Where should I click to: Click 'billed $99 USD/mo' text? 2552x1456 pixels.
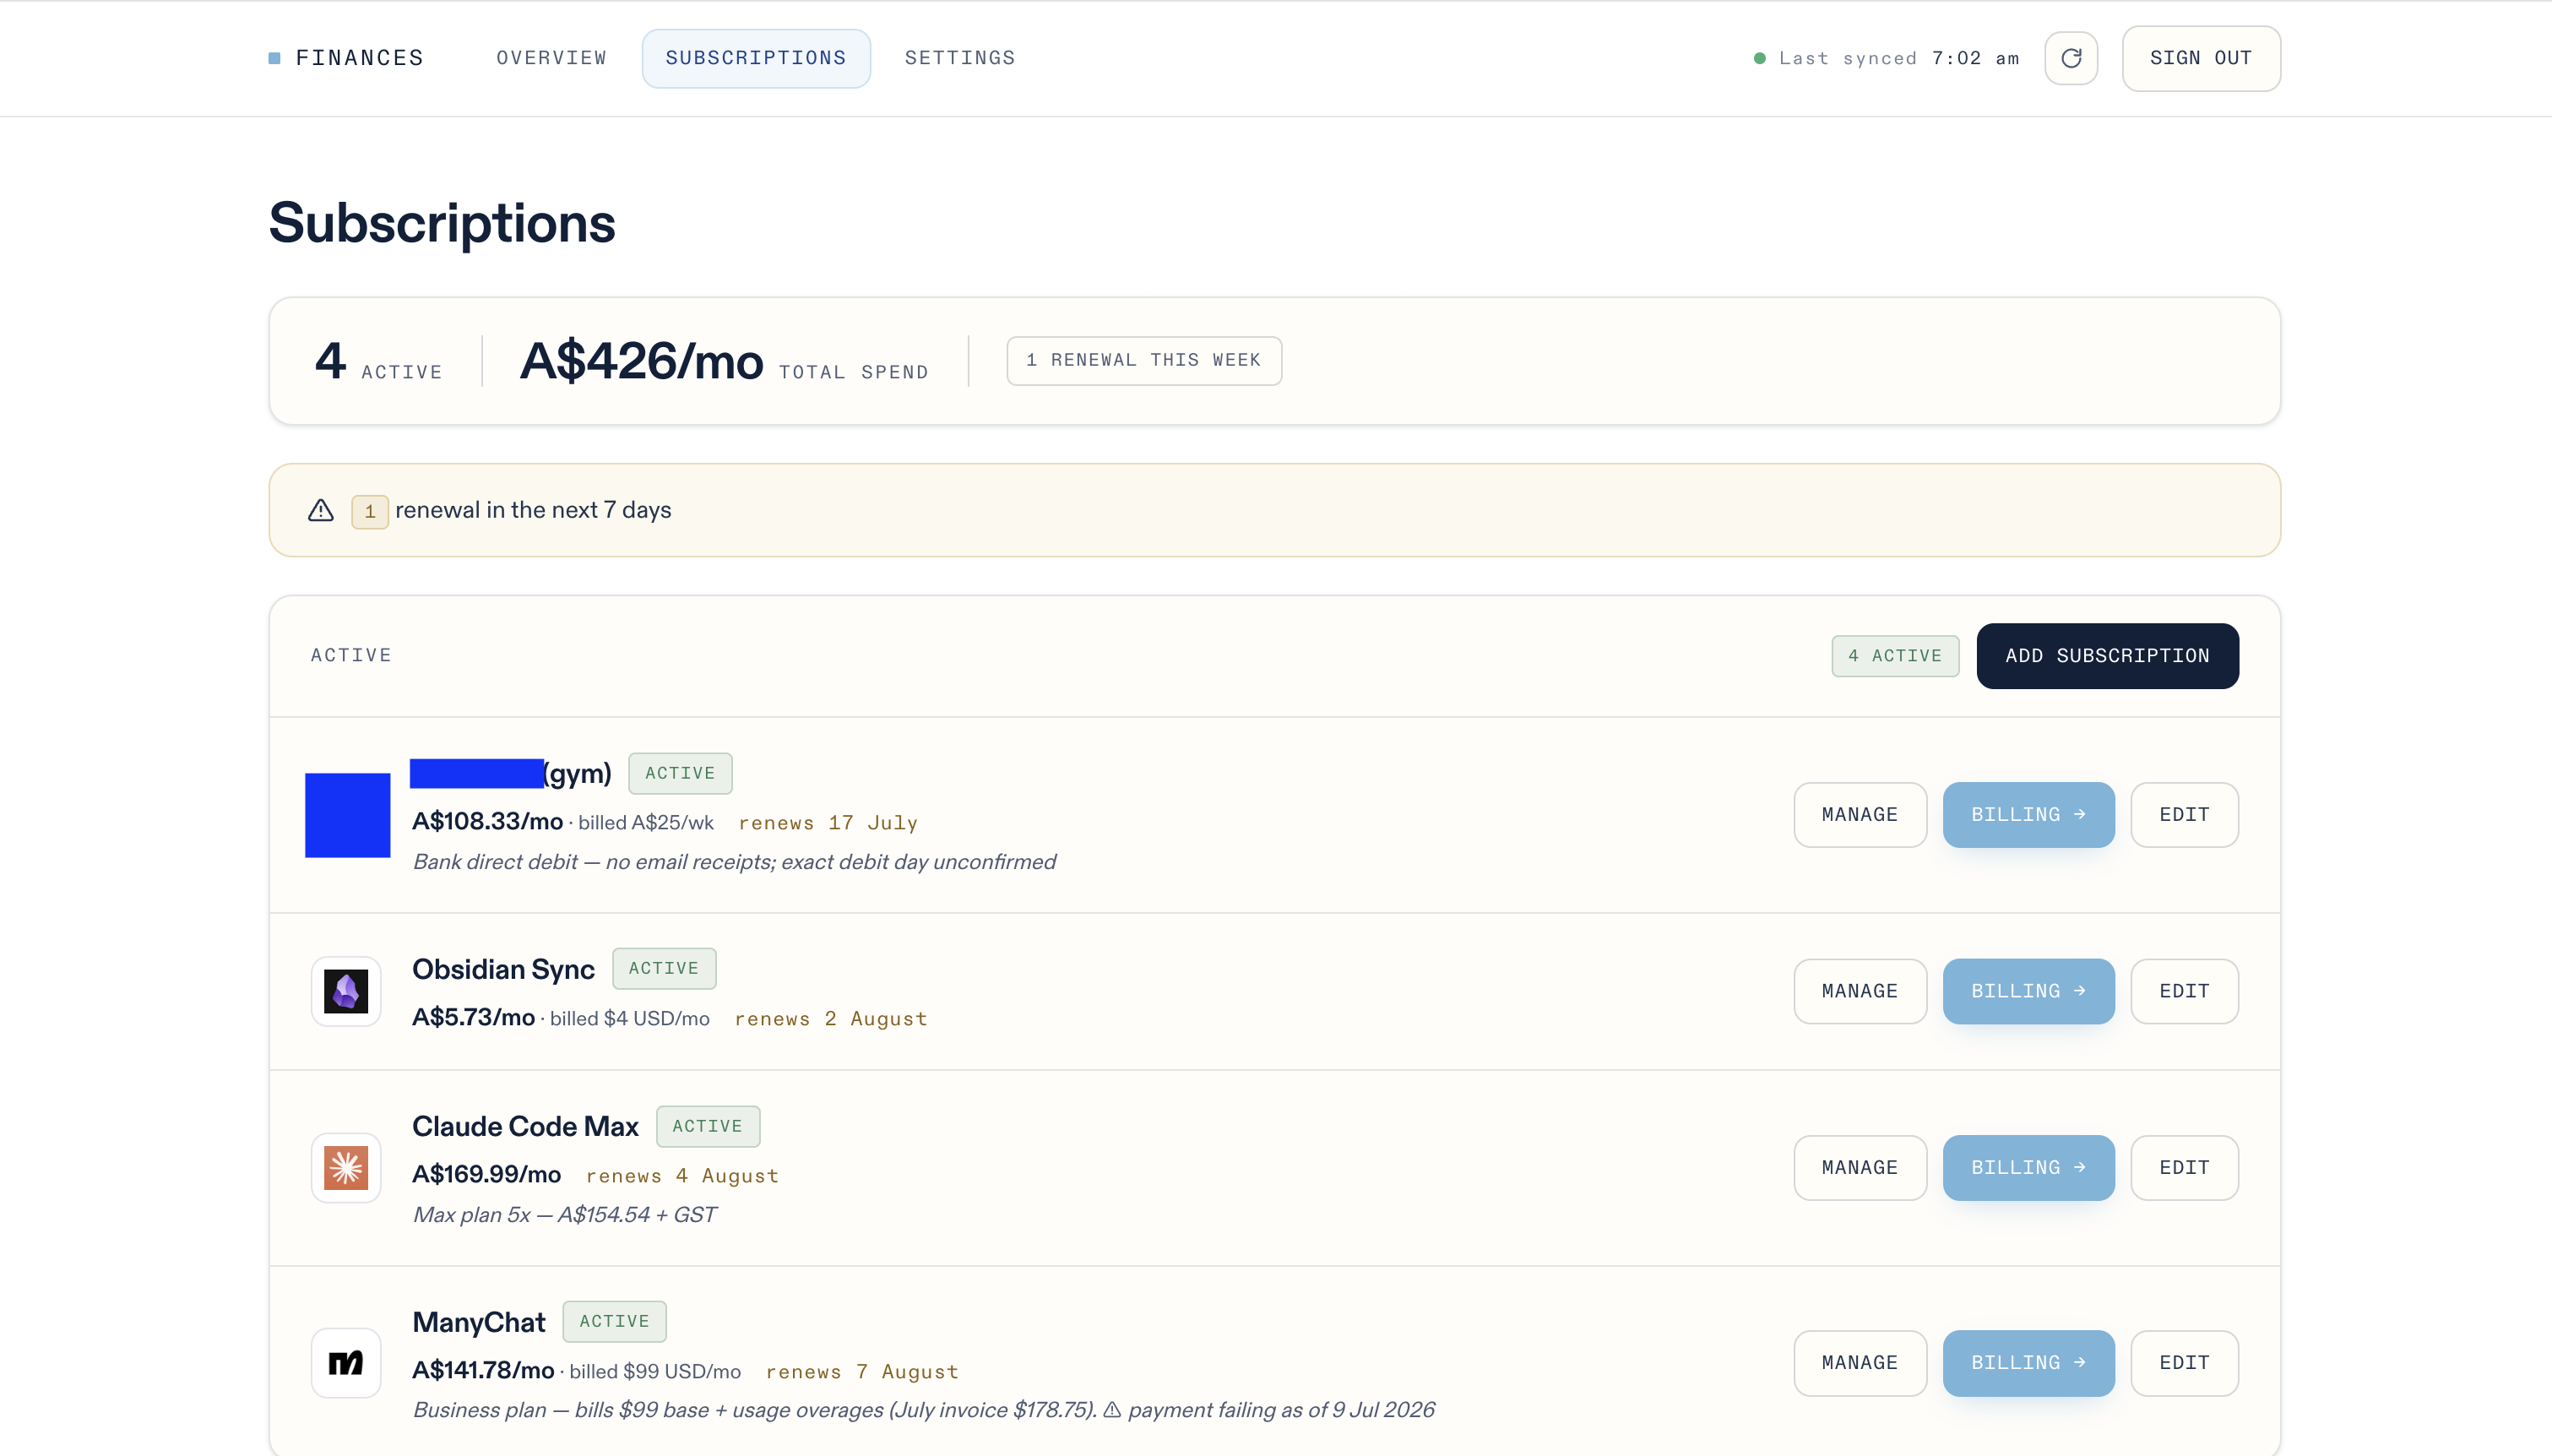pyautogui.click(x=654, y=1371)
